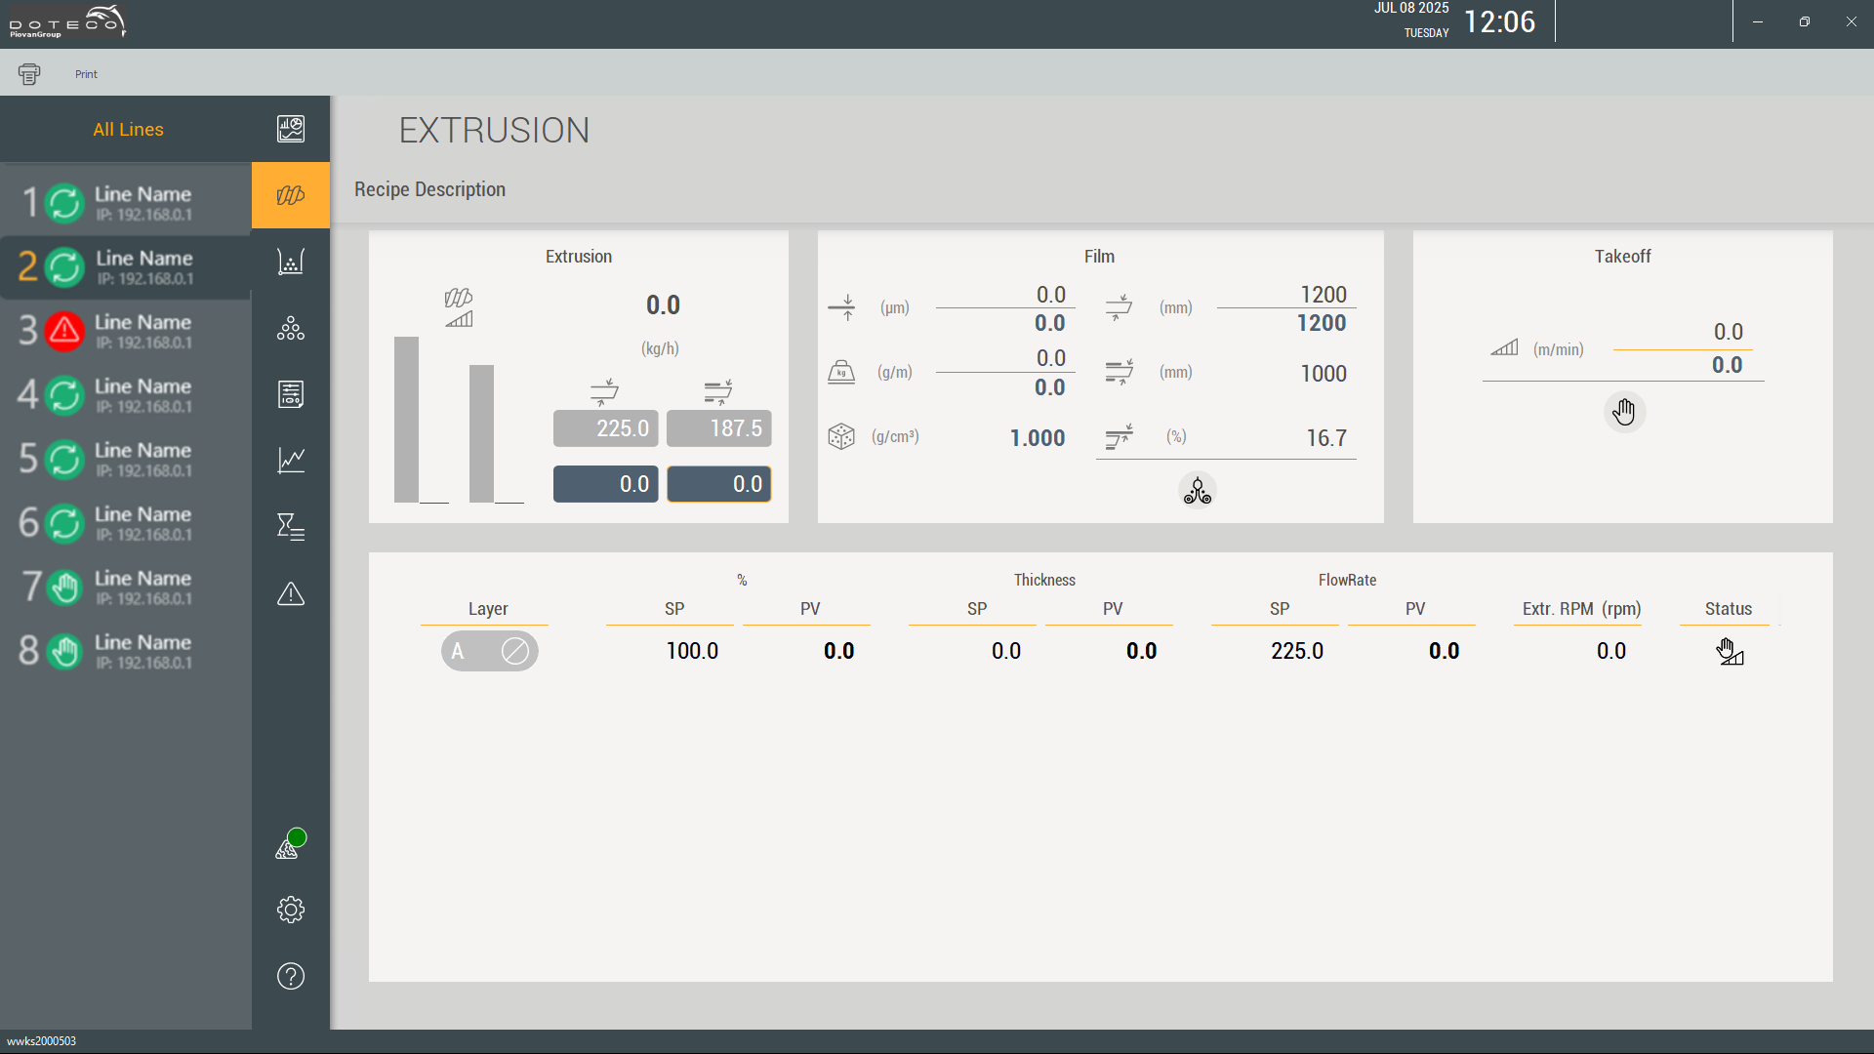Screen dimensions: 1874x1054
Task: Open the help question mark icon
Action: [291, 976]
